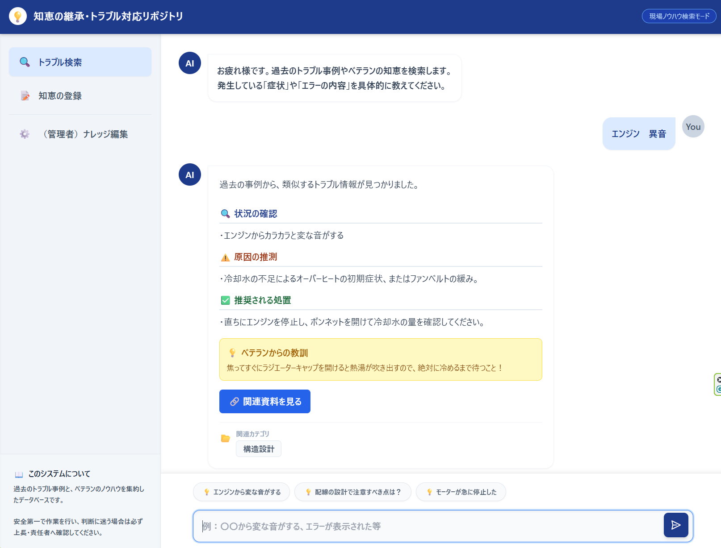Click the 原因の推測 section heading
Screen dimensions: 721x548
256,257
